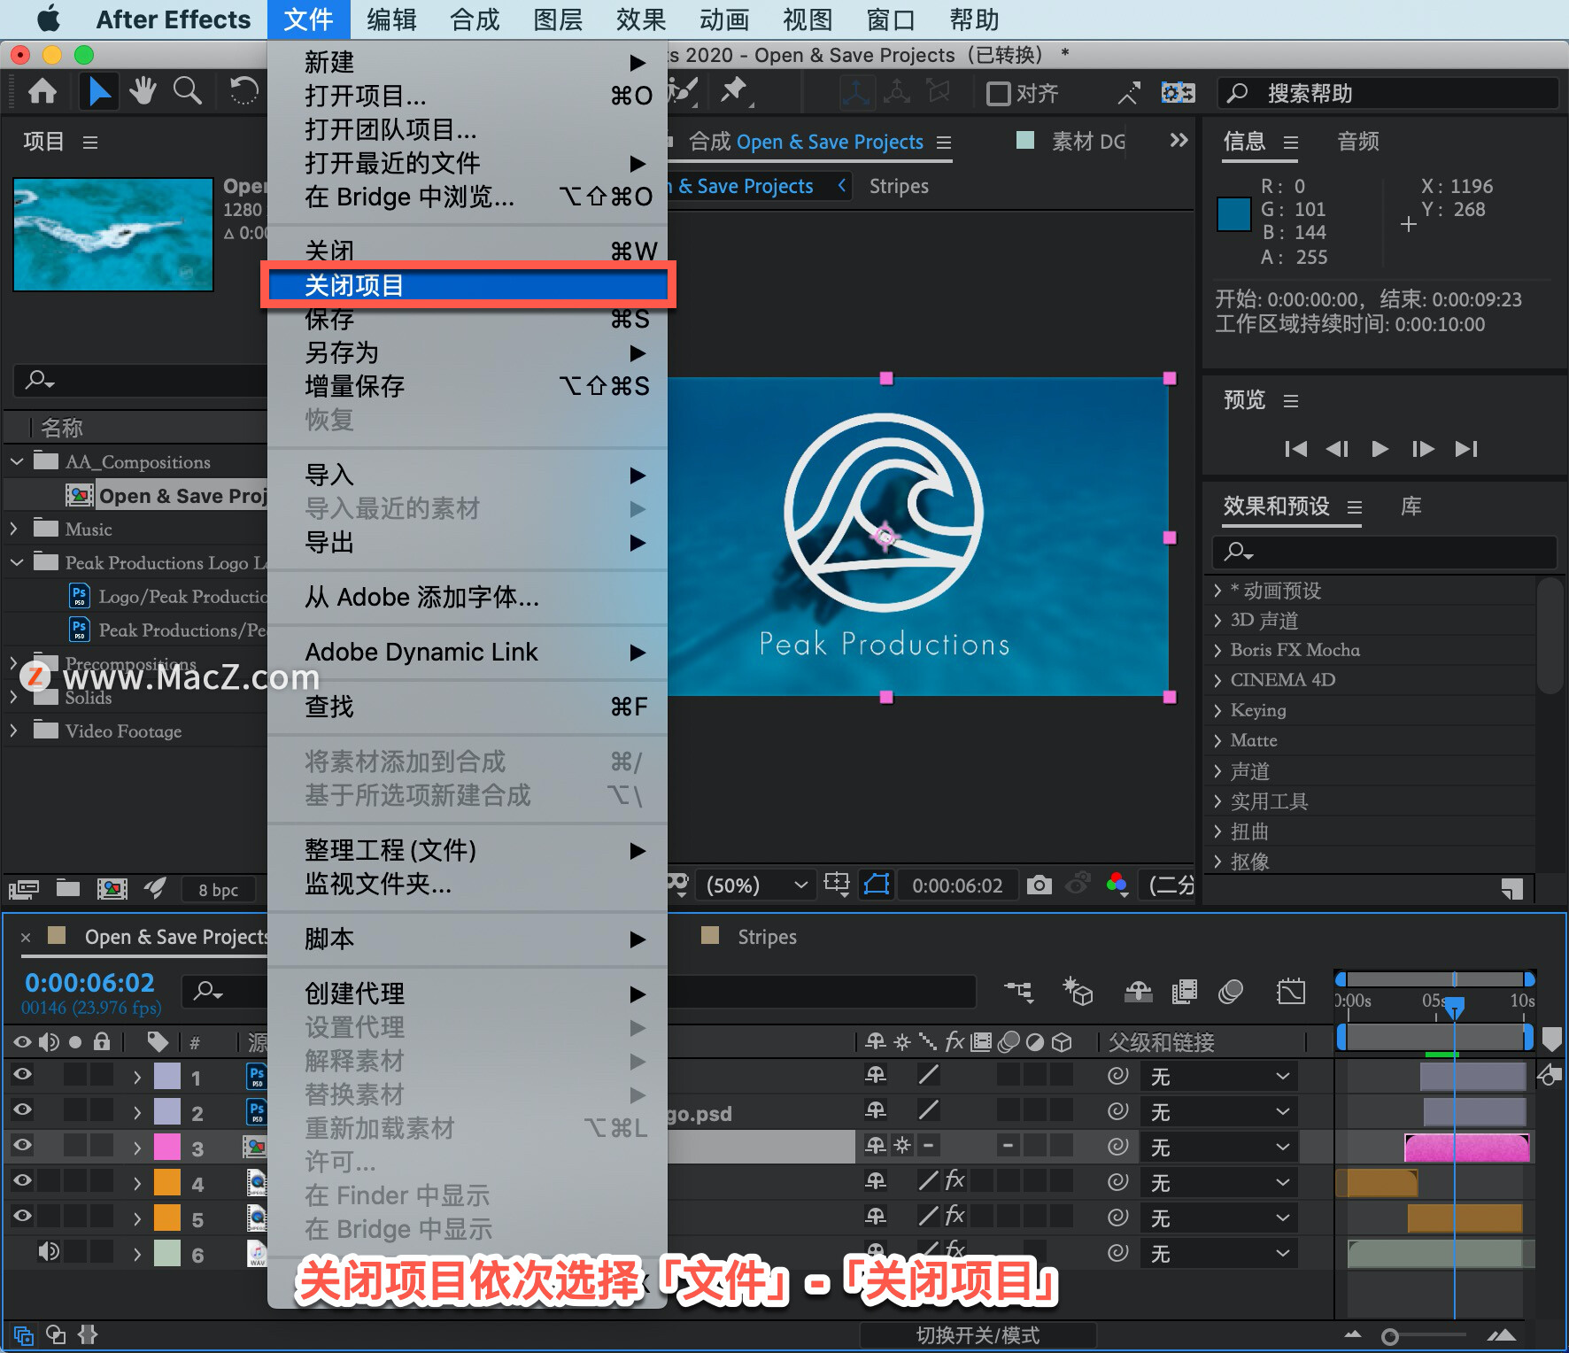Hide layer 1 with eye toggle
1569x1353 pixels.
[x=22, y=1074]
